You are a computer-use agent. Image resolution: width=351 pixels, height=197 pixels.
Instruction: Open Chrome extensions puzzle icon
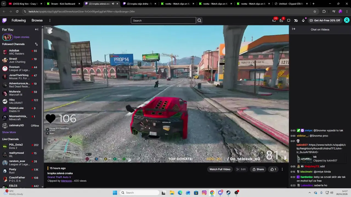point(324,11)
